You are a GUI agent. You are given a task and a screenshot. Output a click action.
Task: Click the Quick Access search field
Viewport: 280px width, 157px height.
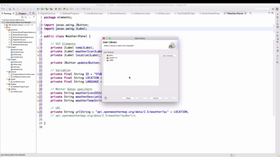pos(262,9)
